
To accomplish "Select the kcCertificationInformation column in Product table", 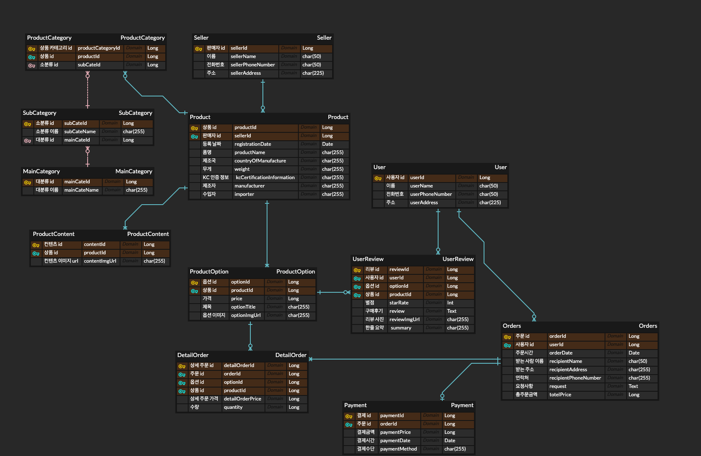I will pyautogui.click(x=265, y=177).
